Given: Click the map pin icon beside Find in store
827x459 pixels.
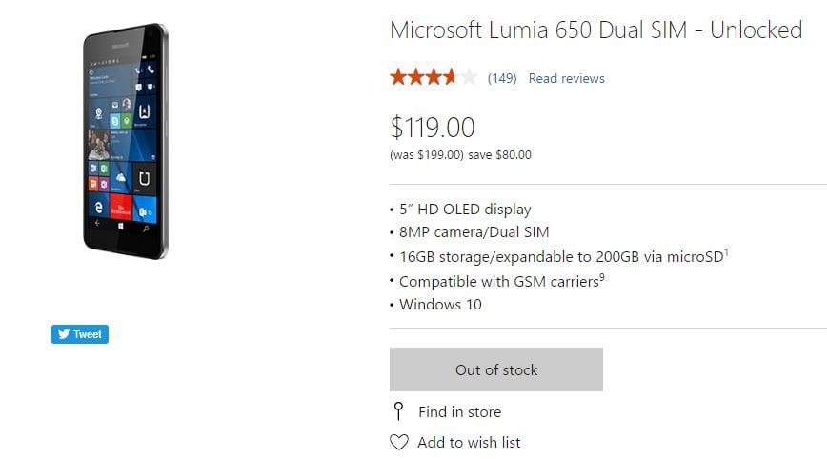Looking at the screenshot, I should (x=398, y=411).
